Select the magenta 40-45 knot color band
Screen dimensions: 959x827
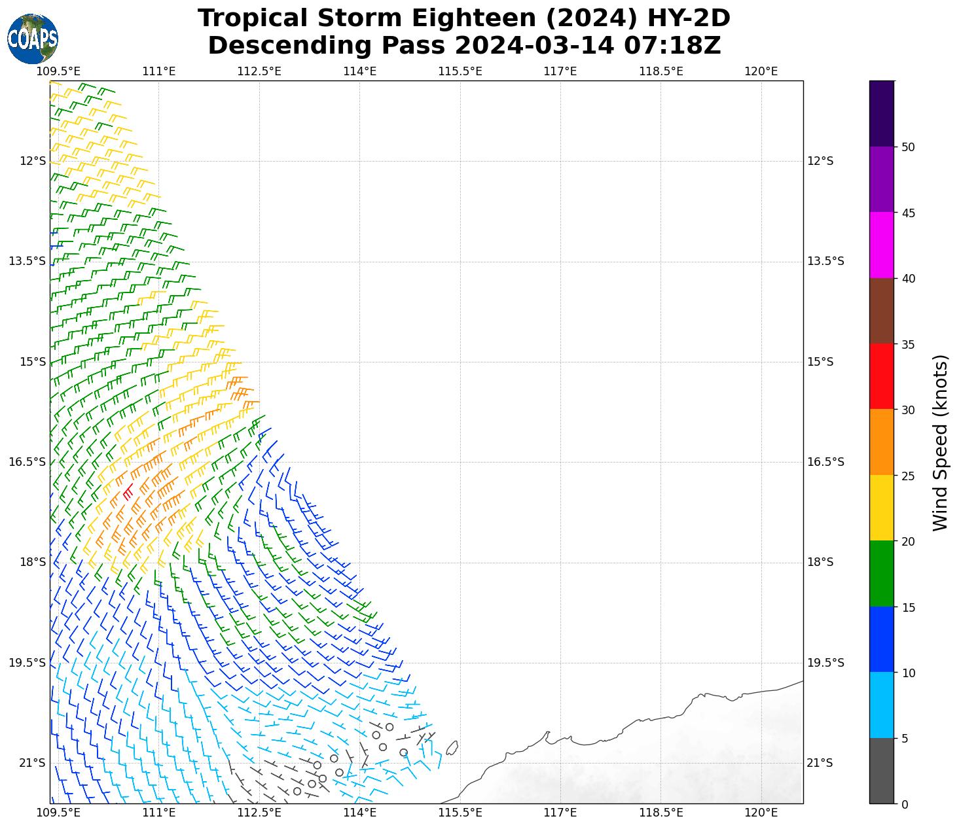881,245
